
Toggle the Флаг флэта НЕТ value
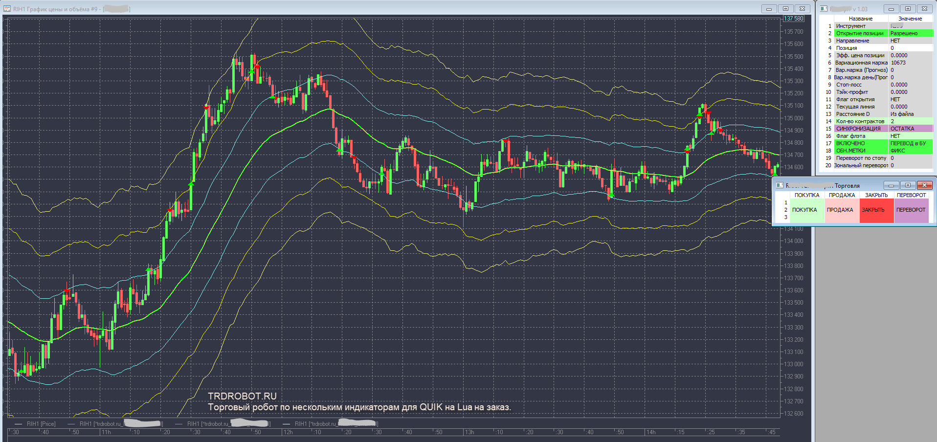tap(910, 136)
